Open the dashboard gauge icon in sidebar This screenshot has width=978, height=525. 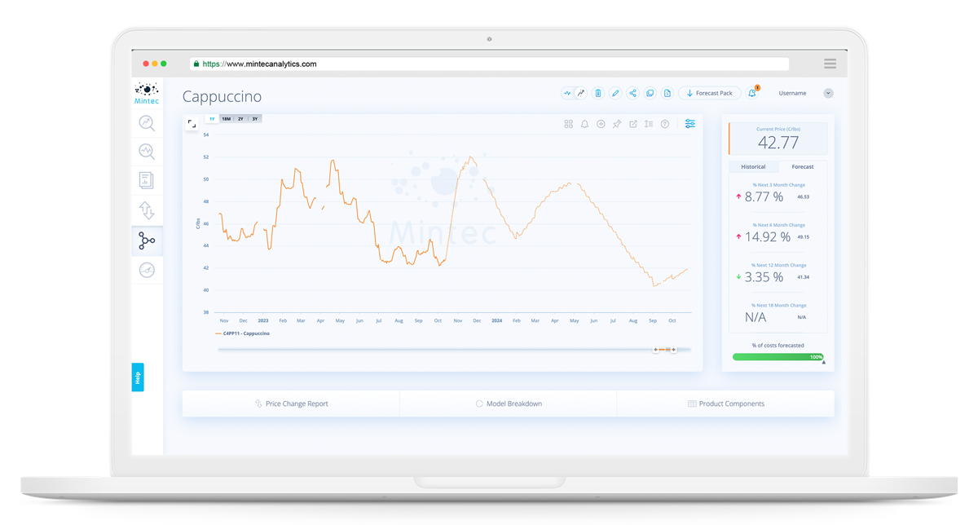click(x=147, y=269)
